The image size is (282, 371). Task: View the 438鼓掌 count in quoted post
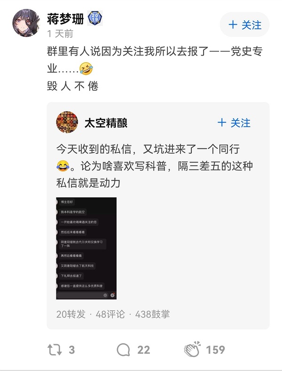point(152,314)
